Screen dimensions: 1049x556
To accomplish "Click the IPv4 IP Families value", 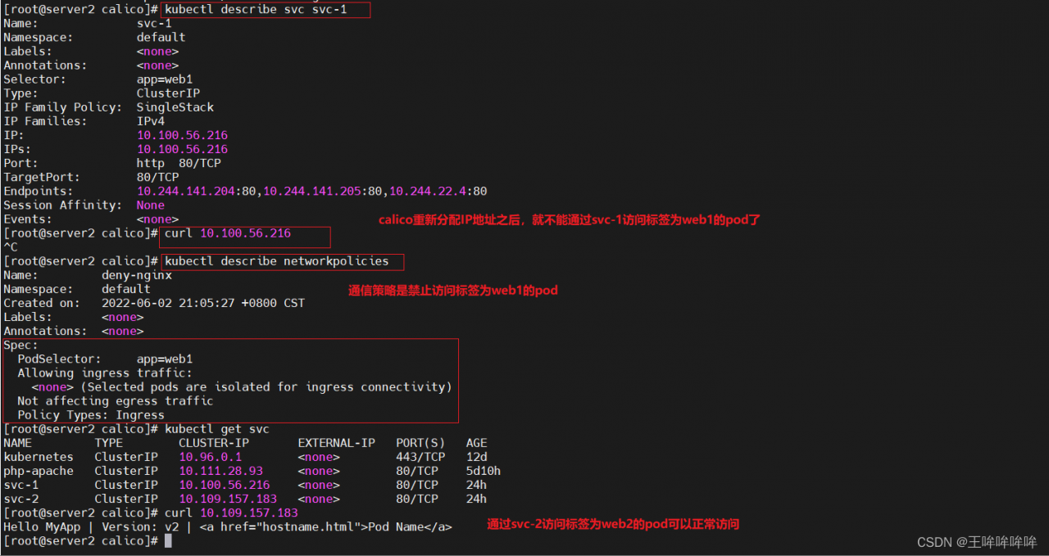I will pos(150,121).
